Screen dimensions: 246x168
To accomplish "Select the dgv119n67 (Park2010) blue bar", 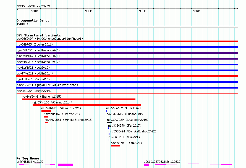I will click(x=127, y=82).
